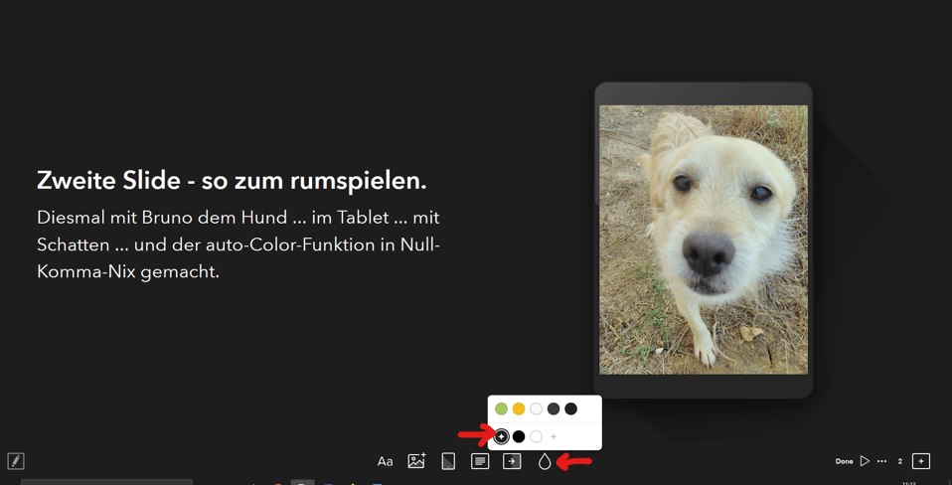Click the transition arrow icon
The image size is (952, 485).
click(512, 461)
